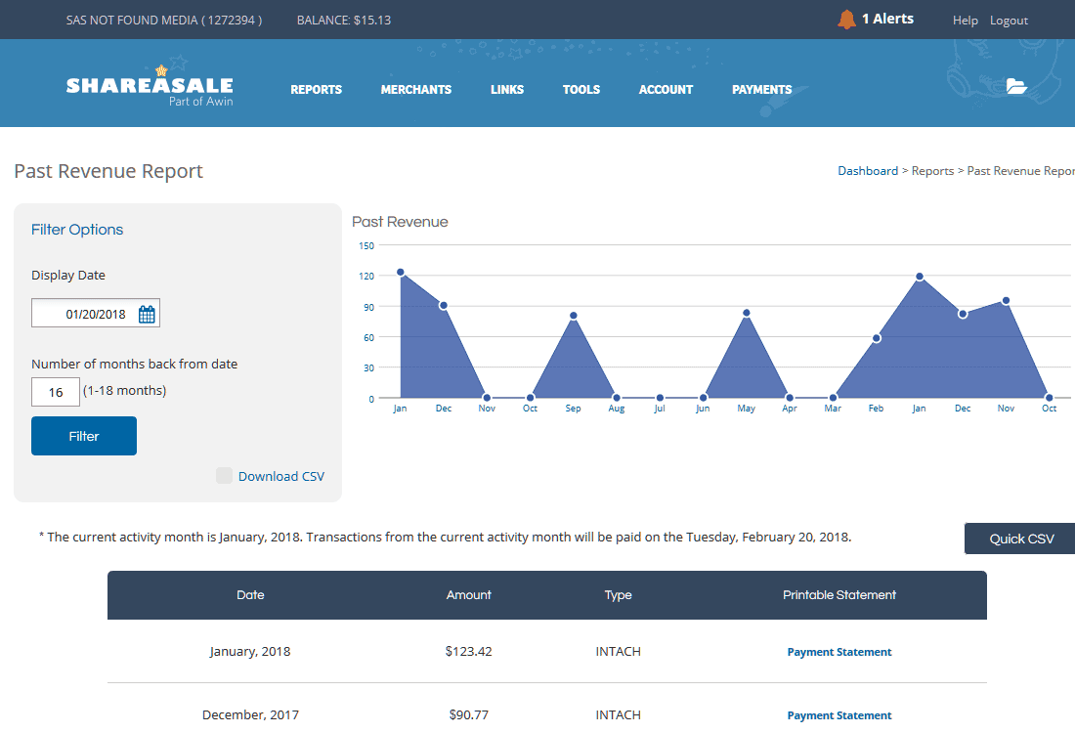Image resolution: width=1075 pixels, height=733 pixels.
Task: Open the Merchants menu
Action: (x=416, y=90)
